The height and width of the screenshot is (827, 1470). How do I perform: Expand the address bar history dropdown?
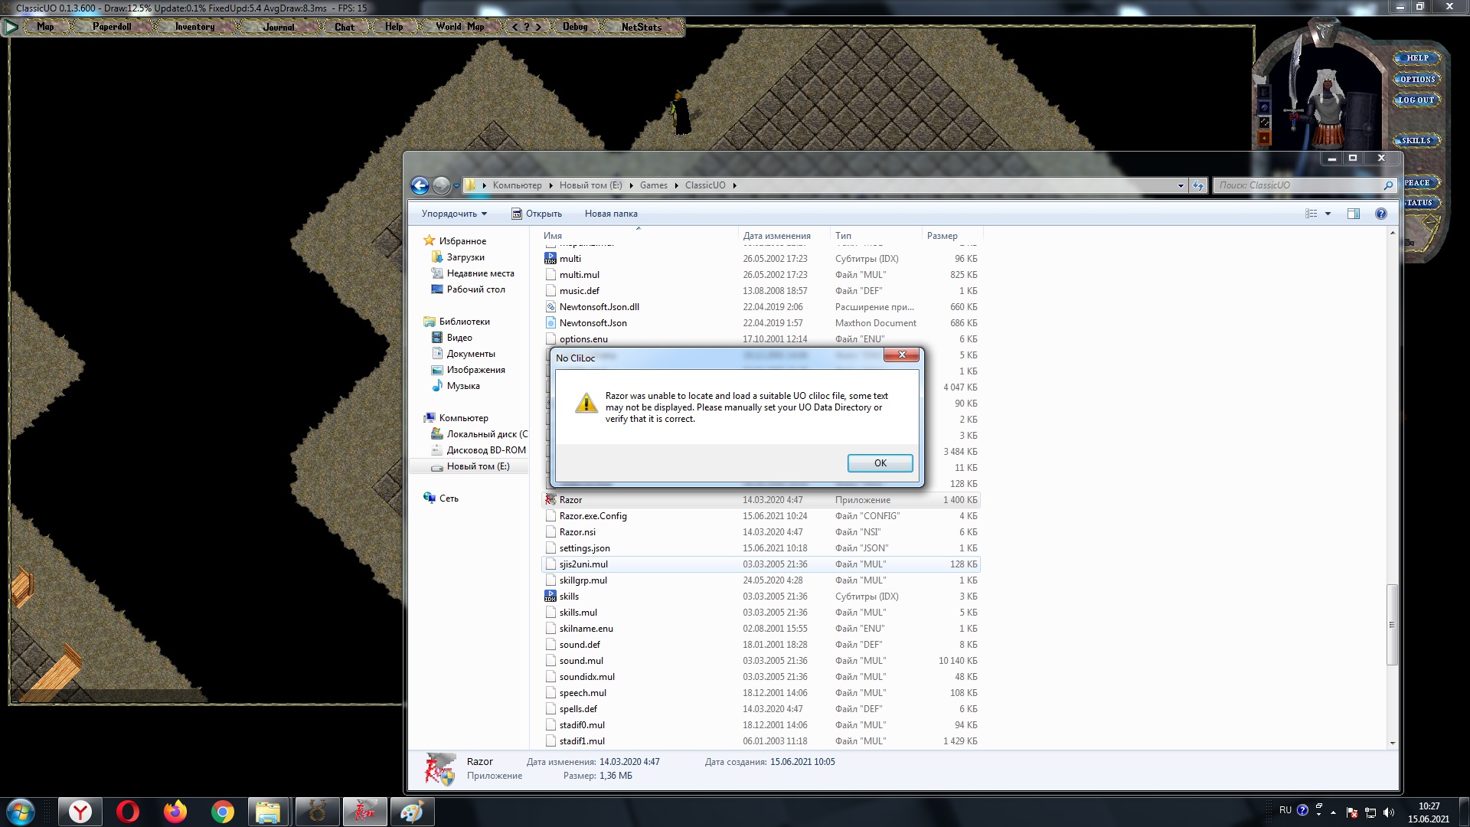click(1180, 185)
